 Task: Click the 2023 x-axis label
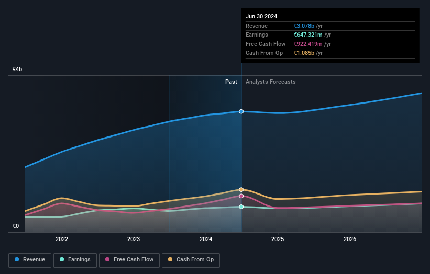tap(134, 239)
